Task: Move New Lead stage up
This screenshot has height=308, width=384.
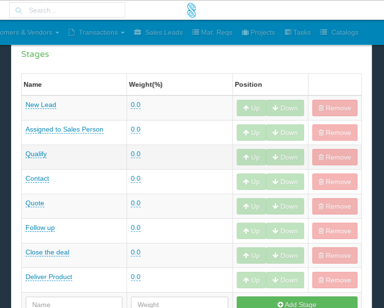Action: click(x=251, y=108)
